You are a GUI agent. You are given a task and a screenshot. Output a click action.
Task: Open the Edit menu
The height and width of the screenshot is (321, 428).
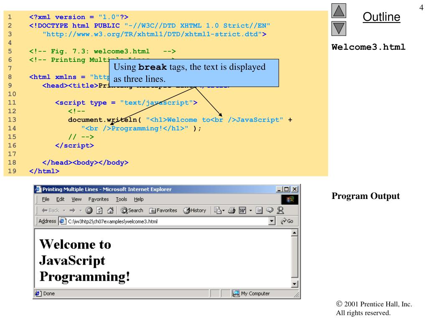click(60, 199)
